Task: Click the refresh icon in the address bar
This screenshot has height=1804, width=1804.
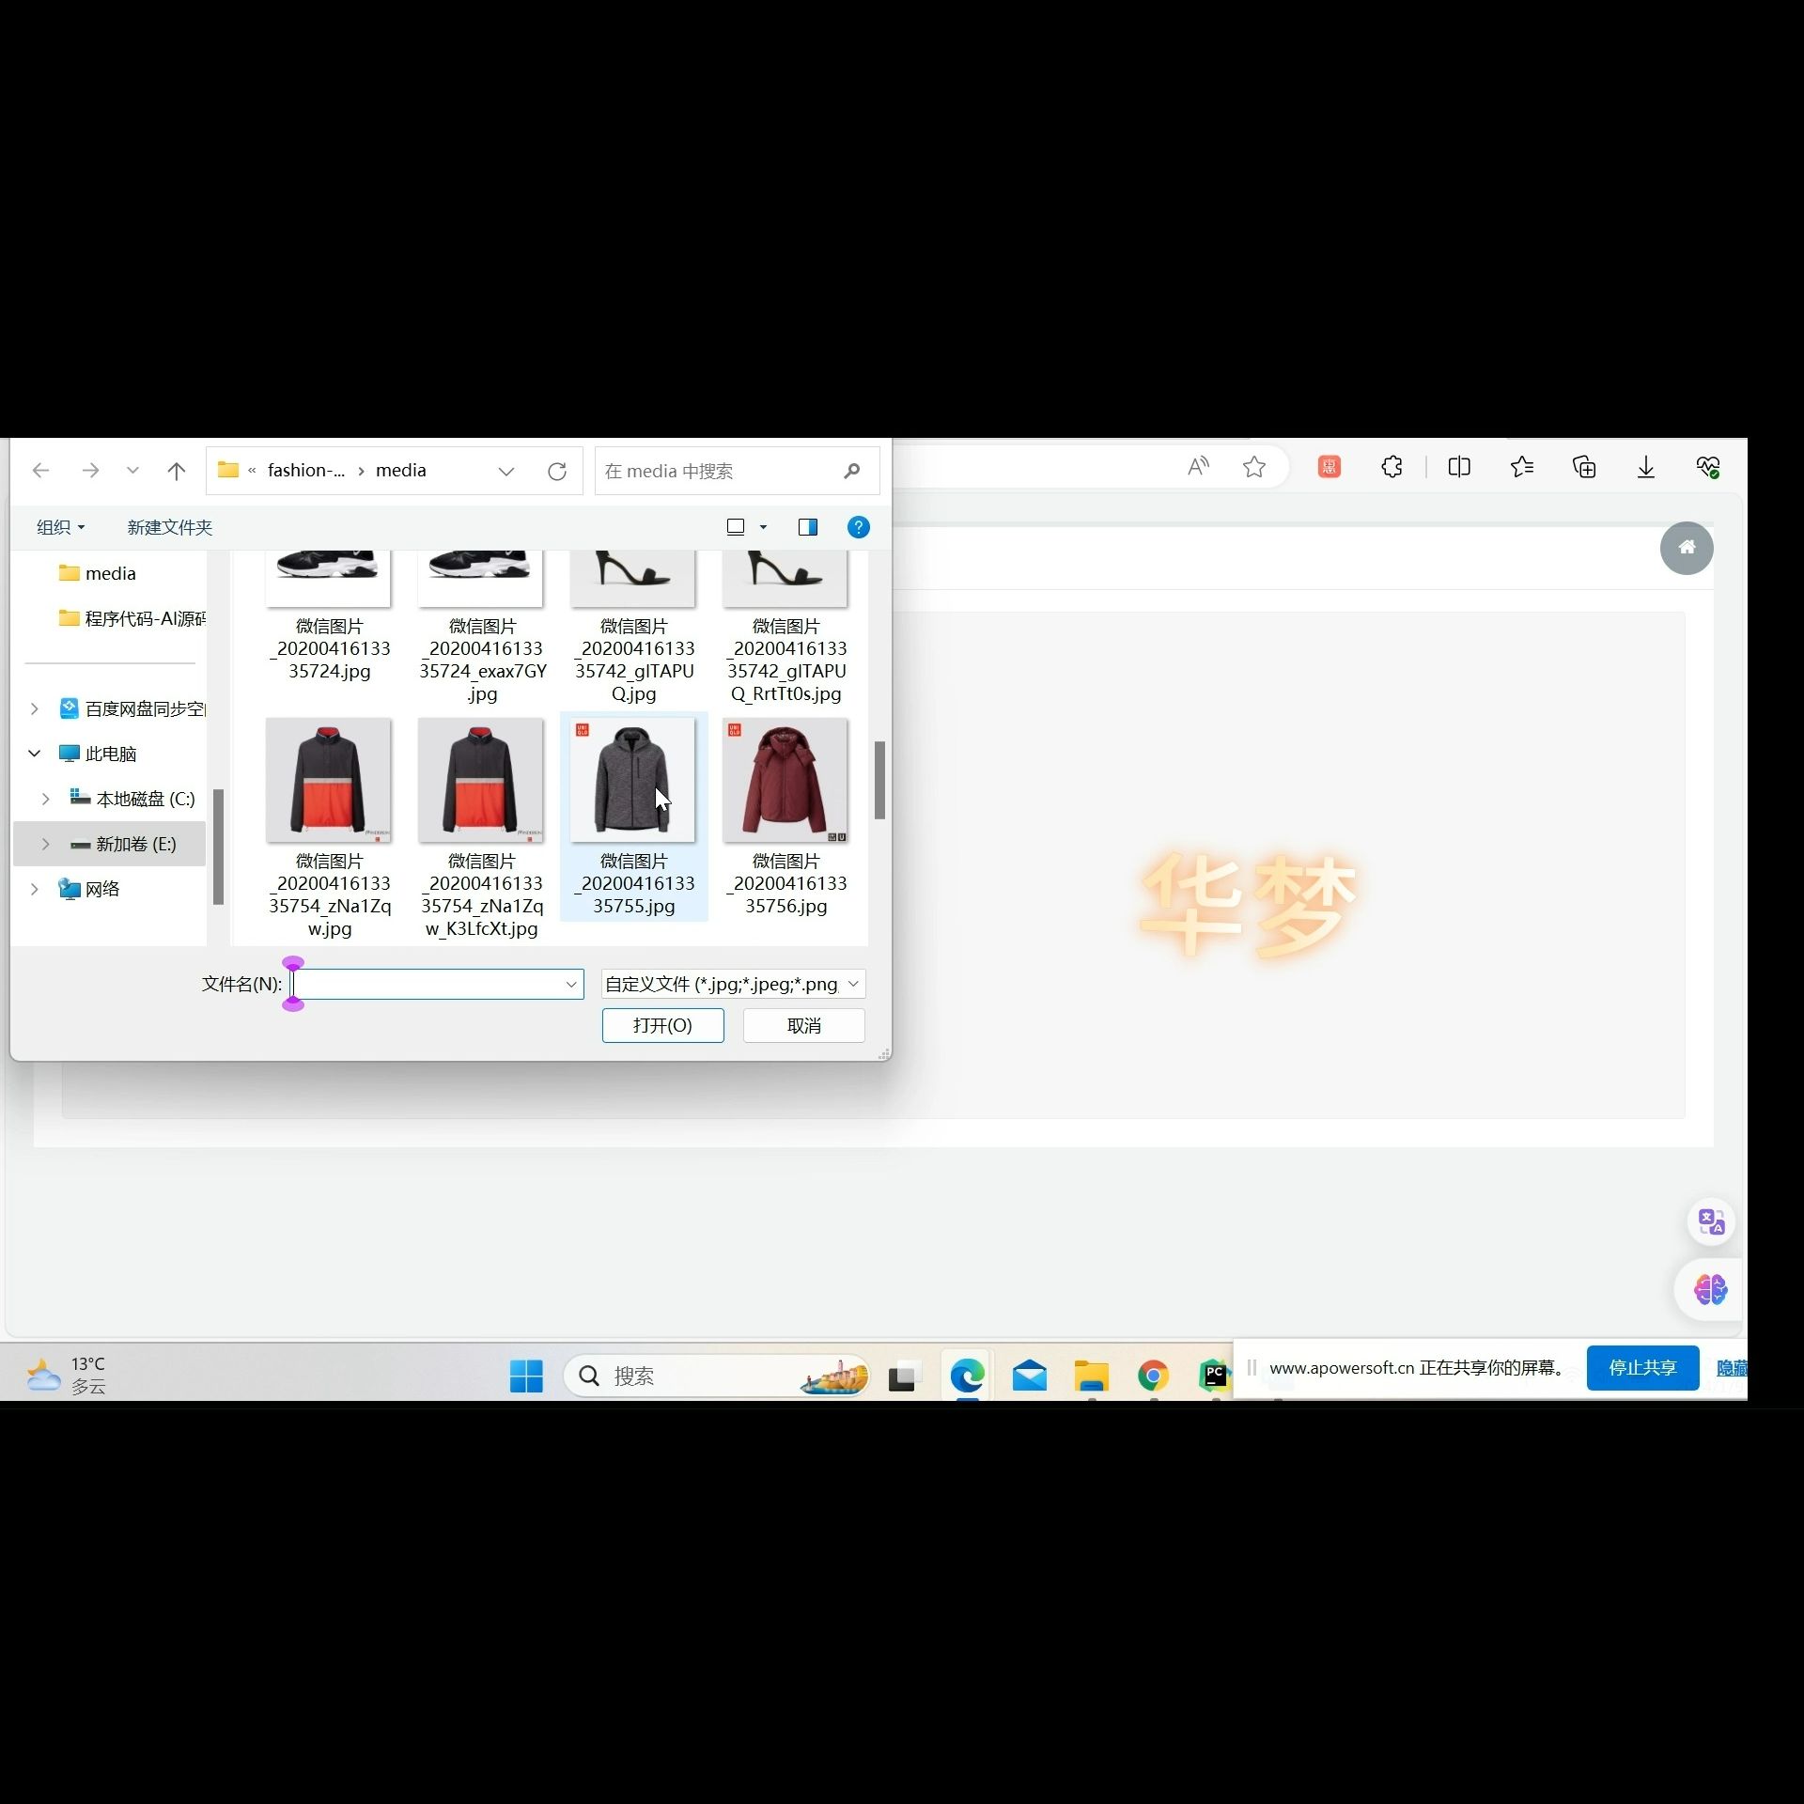Action: pyautogui.click(x=557, y=471)
